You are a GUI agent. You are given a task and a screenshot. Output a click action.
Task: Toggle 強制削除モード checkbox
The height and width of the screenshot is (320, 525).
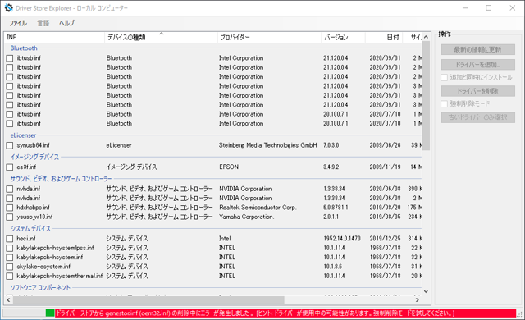[x=445, y=103]
